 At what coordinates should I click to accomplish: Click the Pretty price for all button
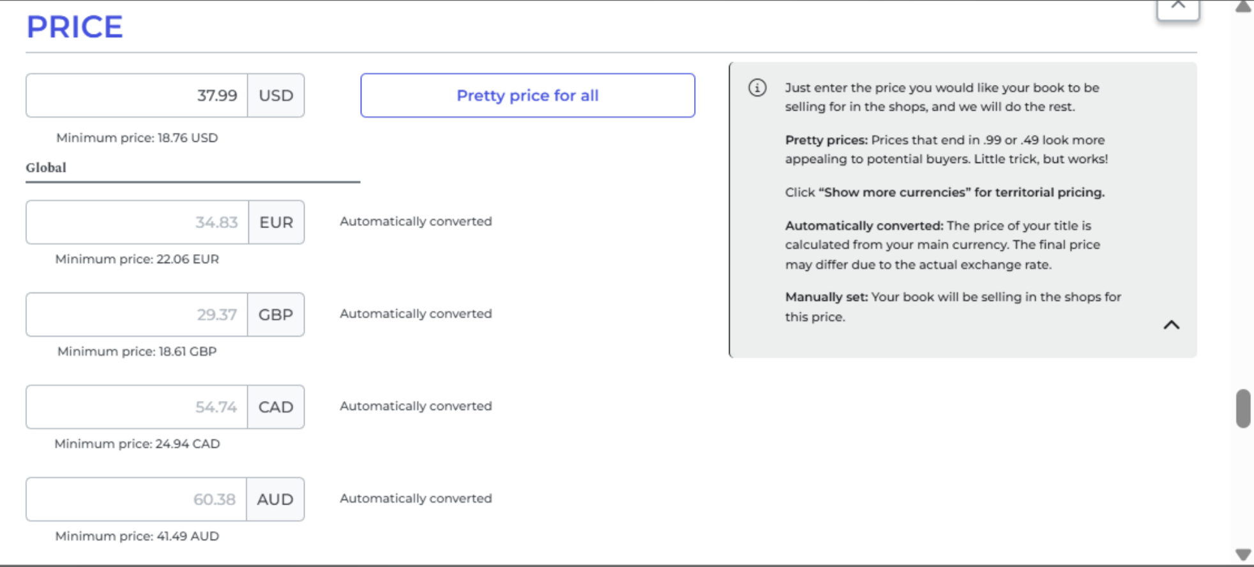point(527,95)
